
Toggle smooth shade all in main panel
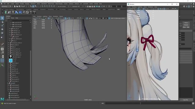click(x=65, y=18)
